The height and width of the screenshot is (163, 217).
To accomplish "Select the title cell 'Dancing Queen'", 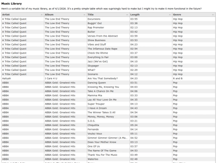I will coord(108,83).
